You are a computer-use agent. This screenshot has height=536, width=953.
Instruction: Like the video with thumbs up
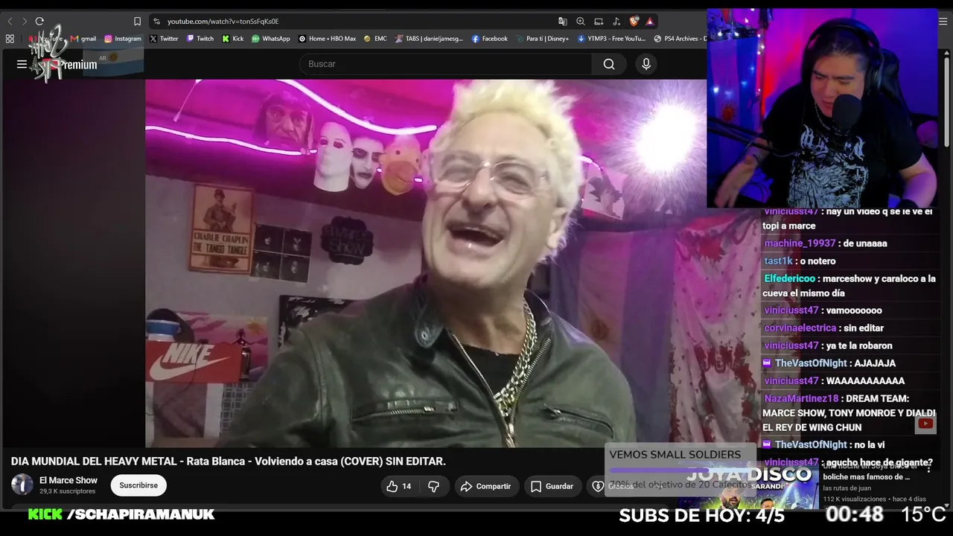(399, 486)
